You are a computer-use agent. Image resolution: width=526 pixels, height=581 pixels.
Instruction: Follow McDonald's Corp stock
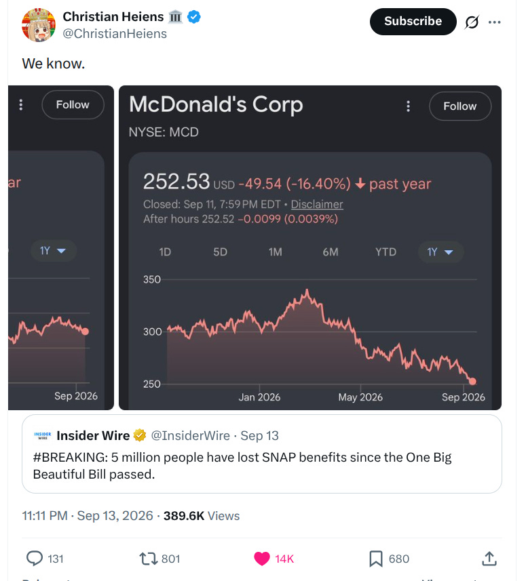tap(460, 106)
